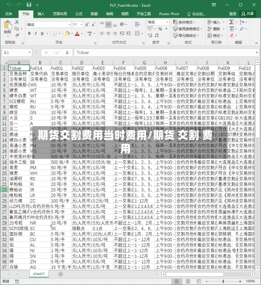Click the AutoSum sigma icon
Viewport: 261px width, 285px height.
pyautogui.click(x=231, y=22)
